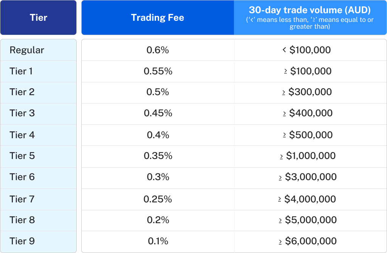Select the 0.25% trading fee value
The width and height of the screenshot is (387, 253).
tap(158, 199)
